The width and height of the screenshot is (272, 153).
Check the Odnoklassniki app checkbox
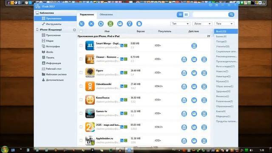tap(81, 86)
